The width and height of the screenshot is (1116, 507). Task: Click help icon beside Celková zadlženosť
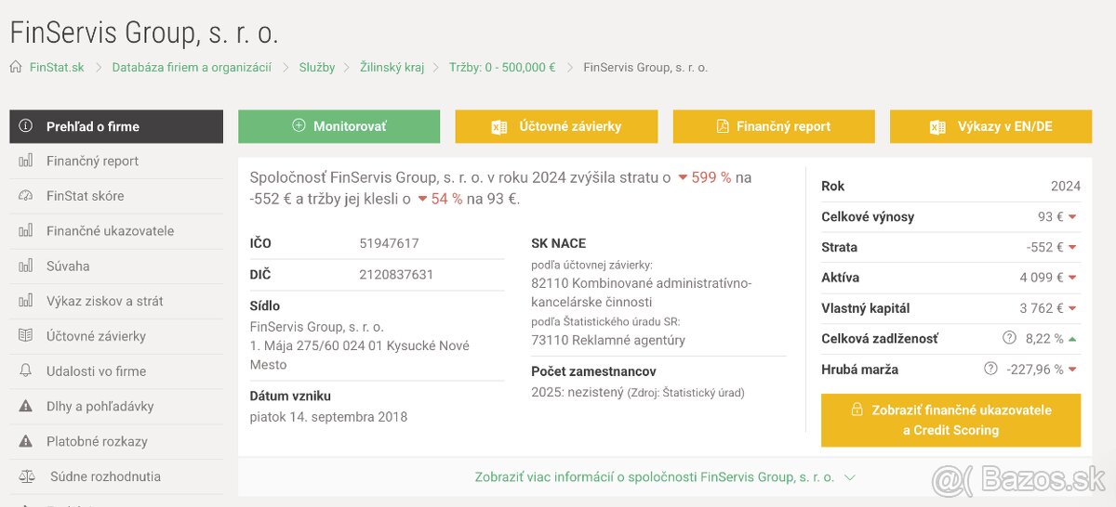click(x=1009, y=338)
